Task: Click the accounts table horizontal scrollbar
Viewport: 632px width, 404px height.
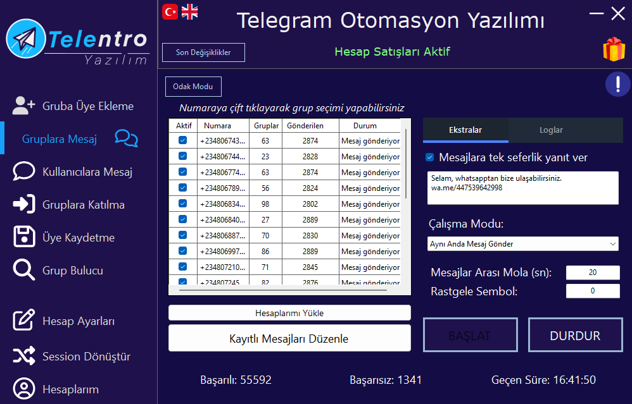Action: (282, 290)
